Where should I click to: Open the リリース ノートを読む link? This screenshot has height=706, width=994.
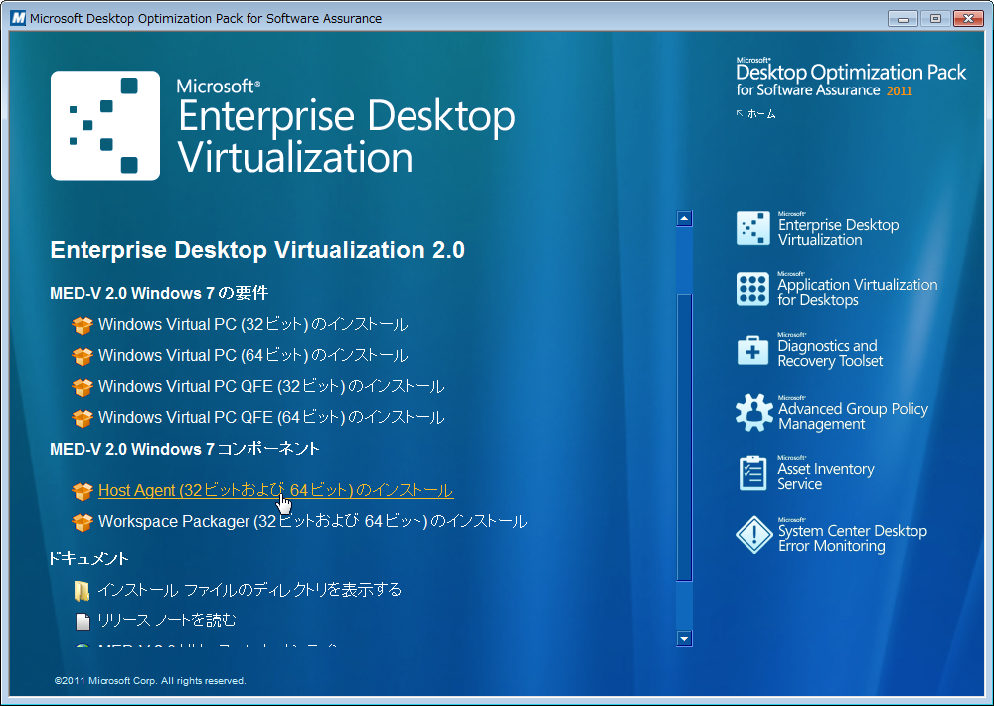[167, 620]
